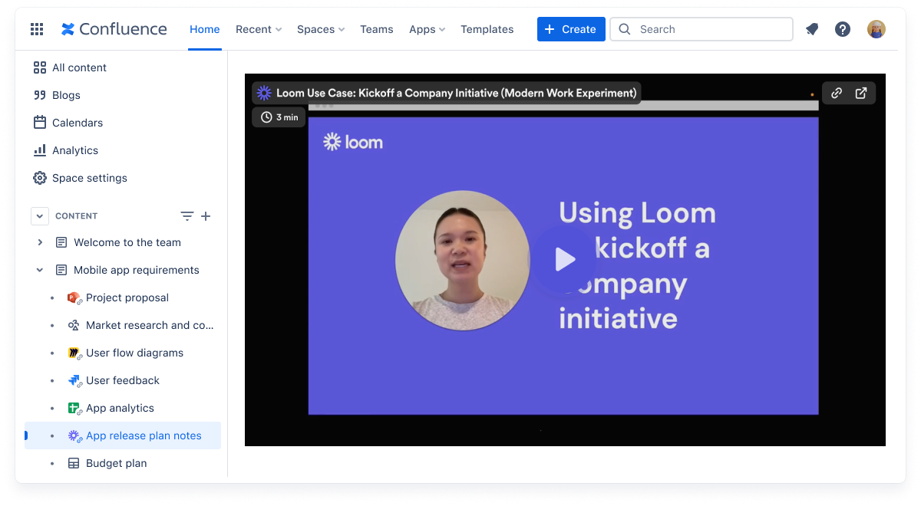Open App release plan notes page
This screenshot has width=921, height=506.
(144, 435)
